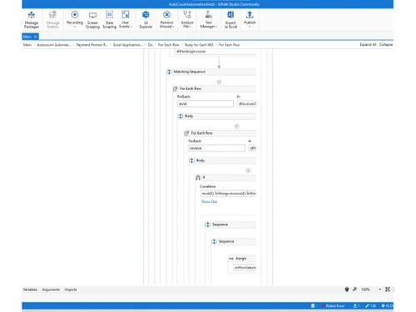
Task: Jump to the Autocount Automat... breadcrumb
Action: tap(54, 45)
